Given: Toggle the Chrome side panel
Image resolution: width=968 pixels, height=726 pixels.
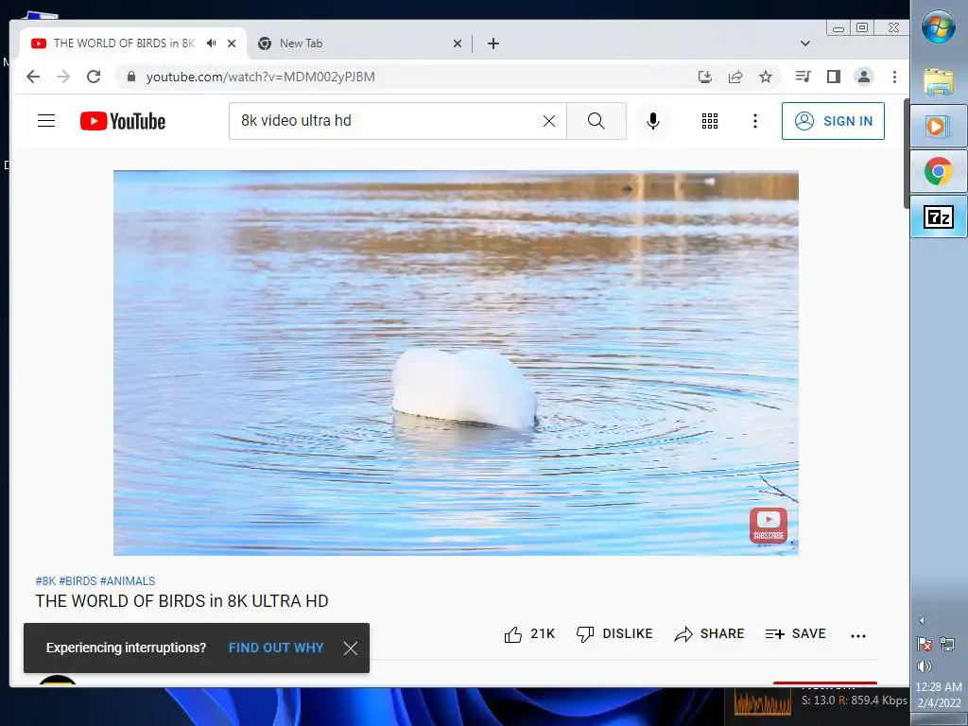Looking at the screenshot, I should (834, 77).
